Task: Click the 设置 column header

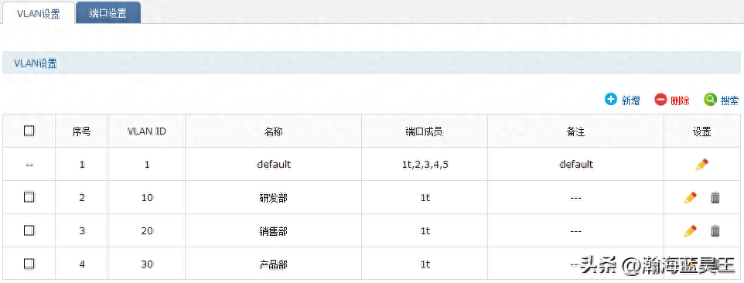Action: tap(701, 131)
